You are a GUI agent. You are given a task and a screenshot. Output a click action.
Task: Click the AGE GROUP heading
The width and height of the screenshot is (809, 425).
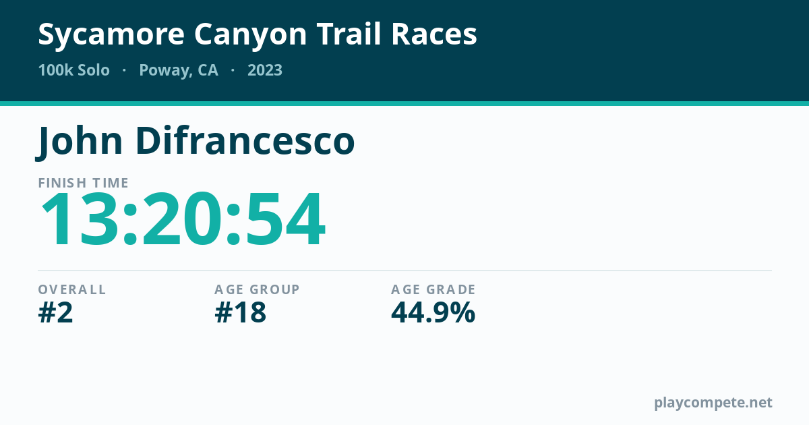(257, 289)
